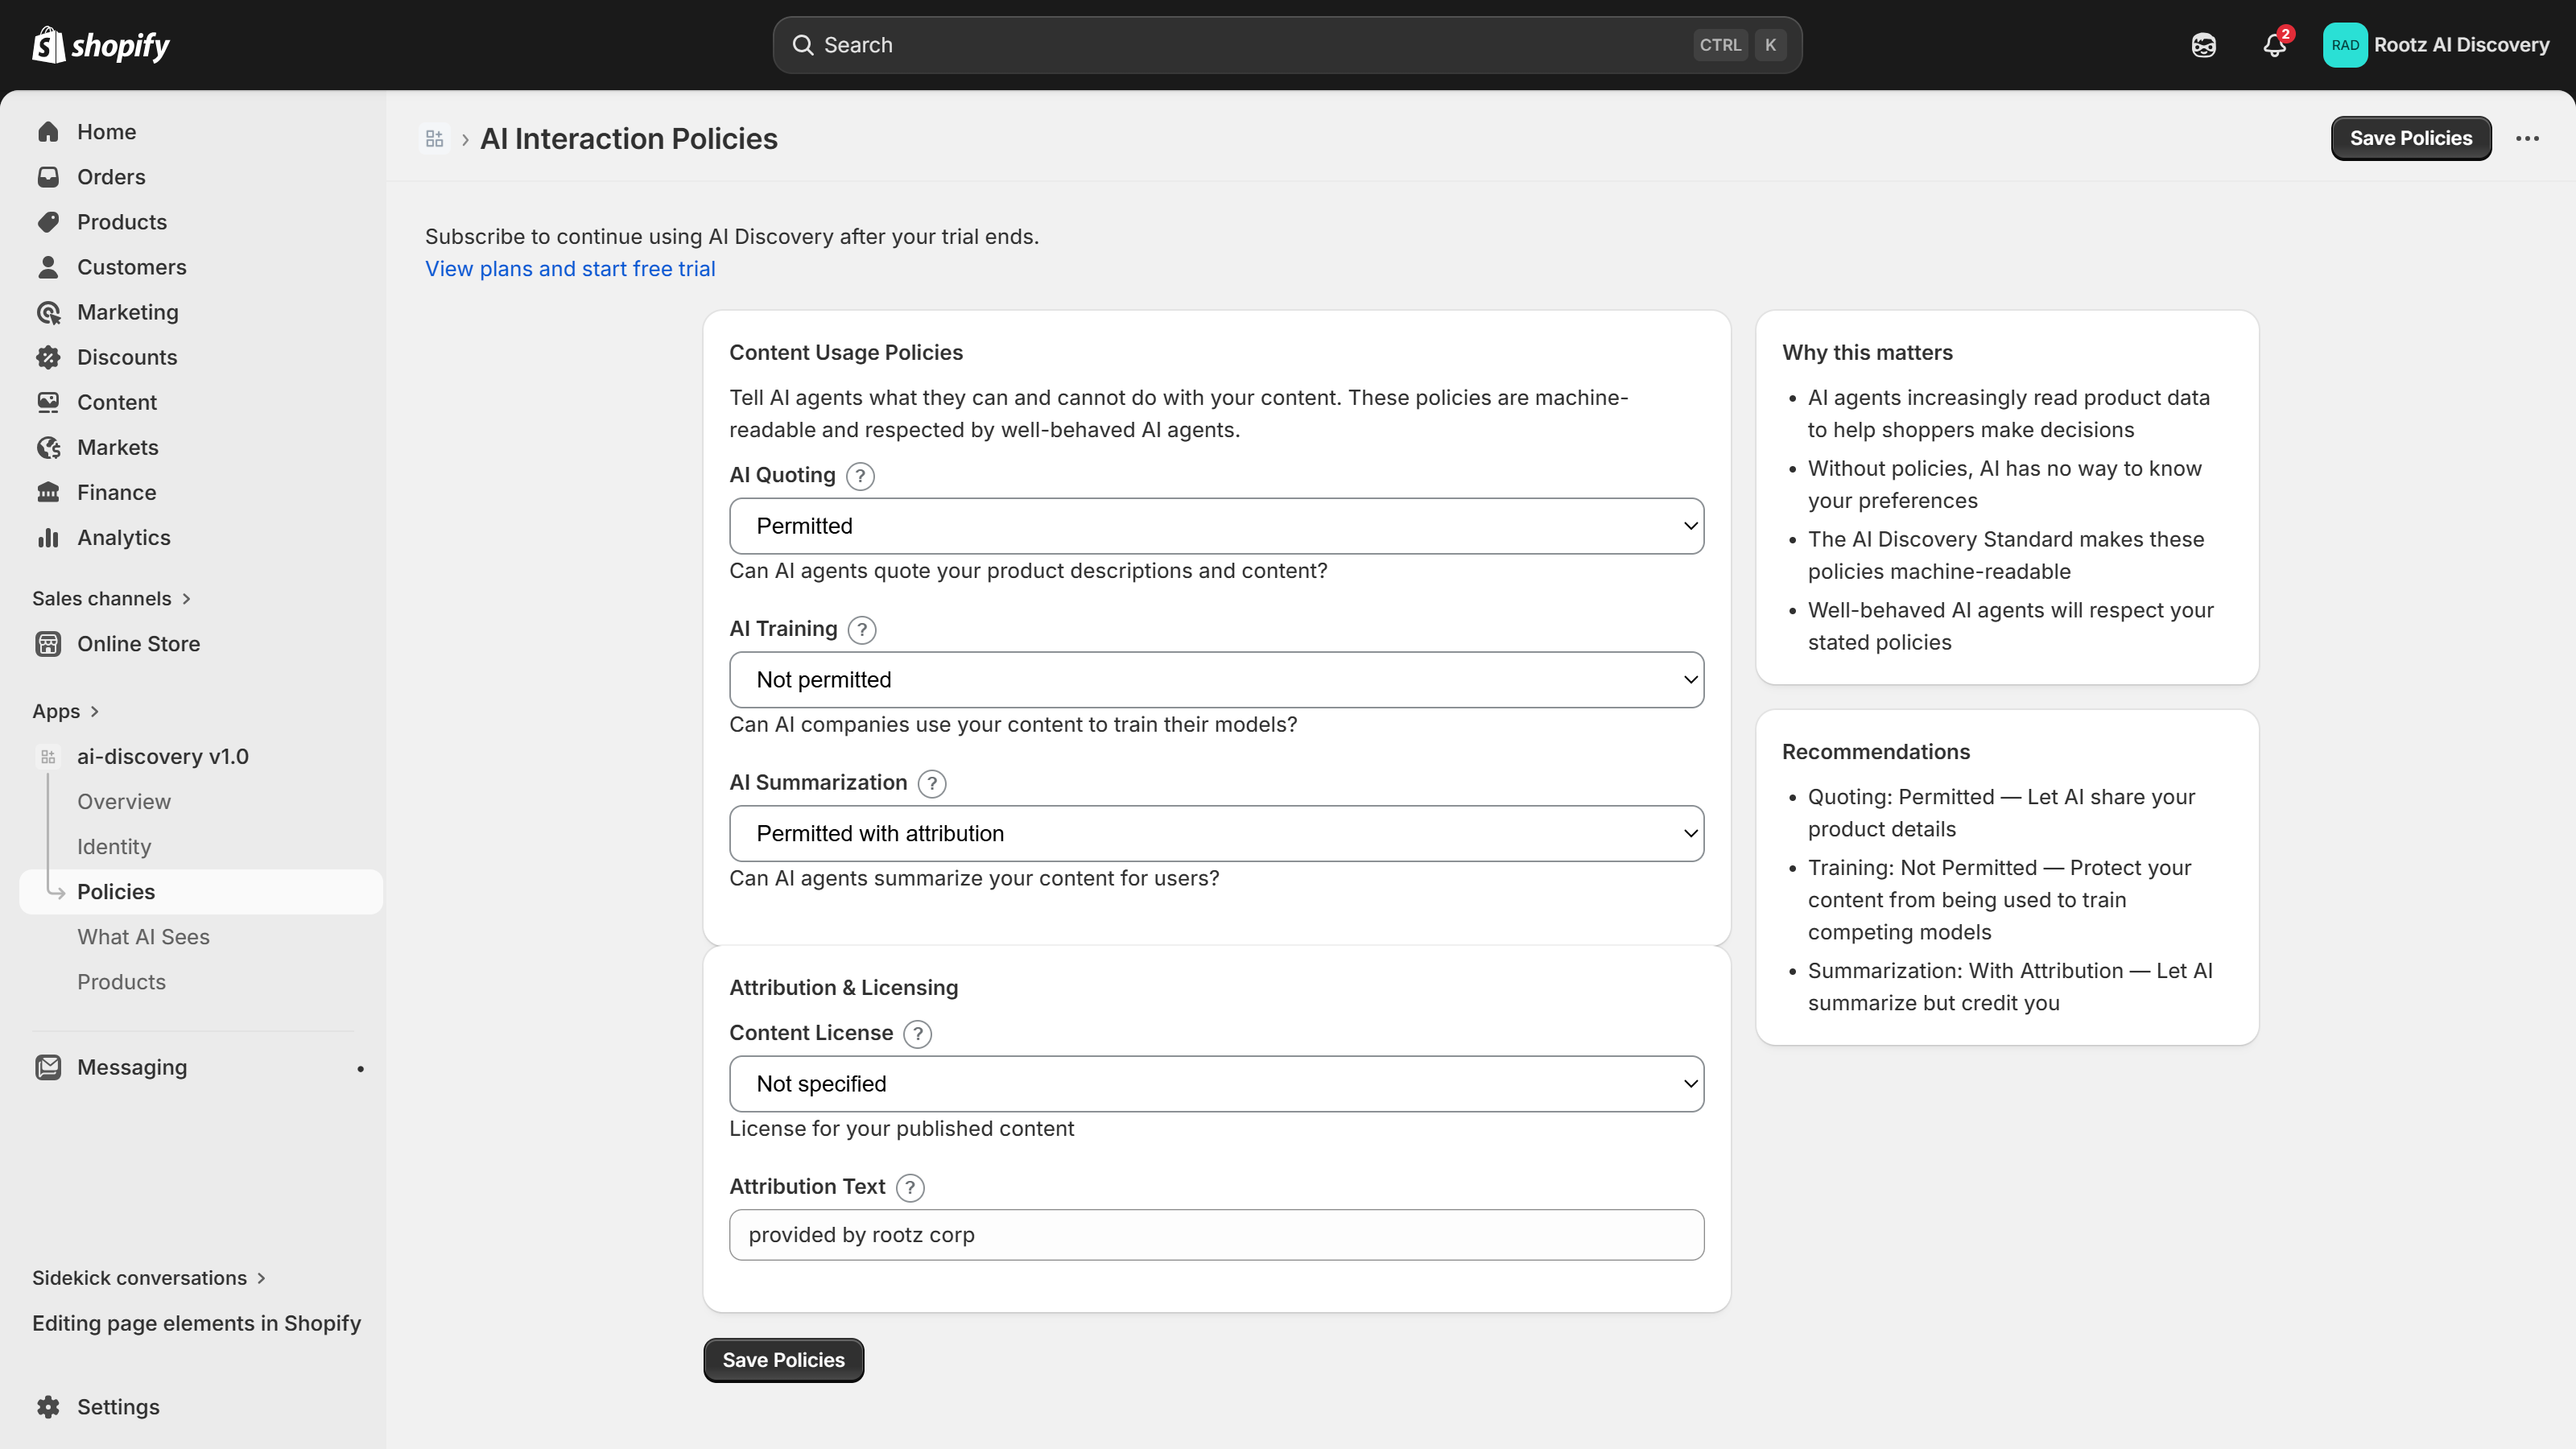Click inside the Attribution Text field

click(x=1216, y=1234)
